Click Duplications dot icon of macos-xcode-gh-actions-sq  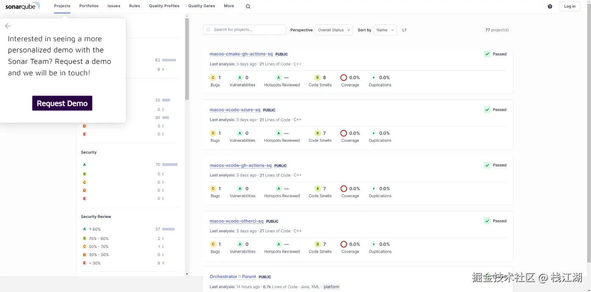[373, 189]
